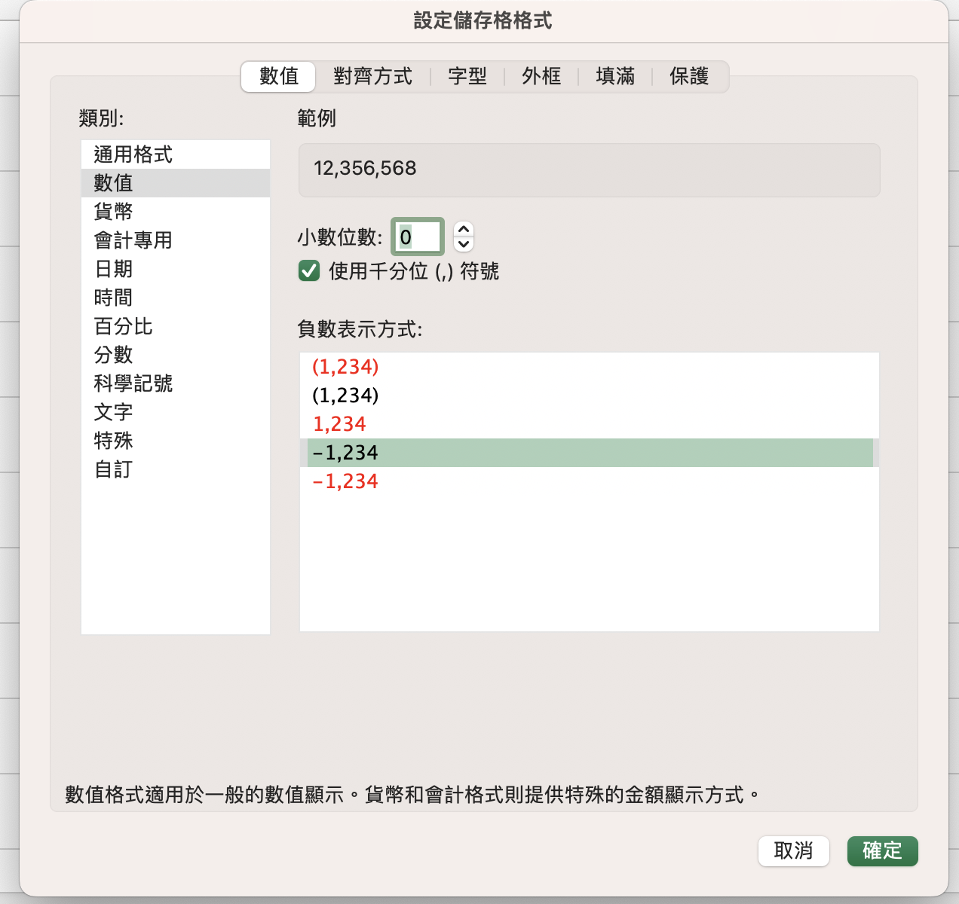Pick 百分比 from the category list
The height and width of the screenshot is (904, 959).
123,326
